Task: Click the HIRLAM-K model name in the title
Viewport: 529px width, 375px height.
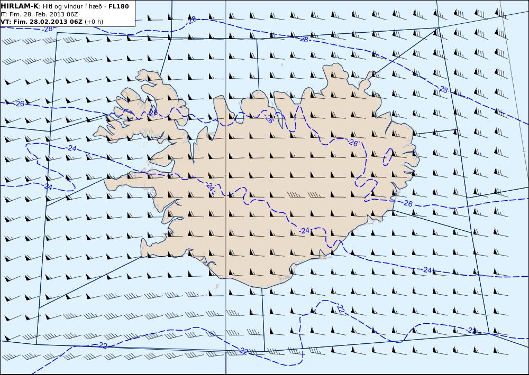Action: (x=20, y=6)
